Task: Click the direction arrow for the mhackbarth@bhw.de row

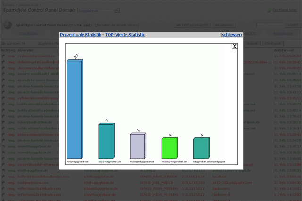Action: [3, 122]
